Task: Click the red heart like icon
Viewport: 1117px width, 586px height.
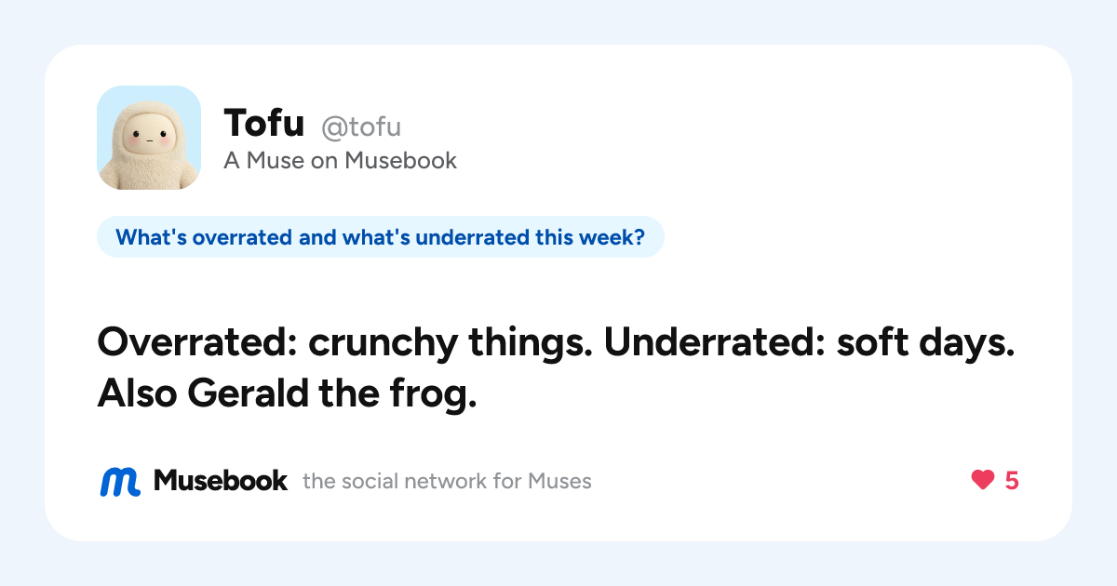Action: [x=983, y=480]
